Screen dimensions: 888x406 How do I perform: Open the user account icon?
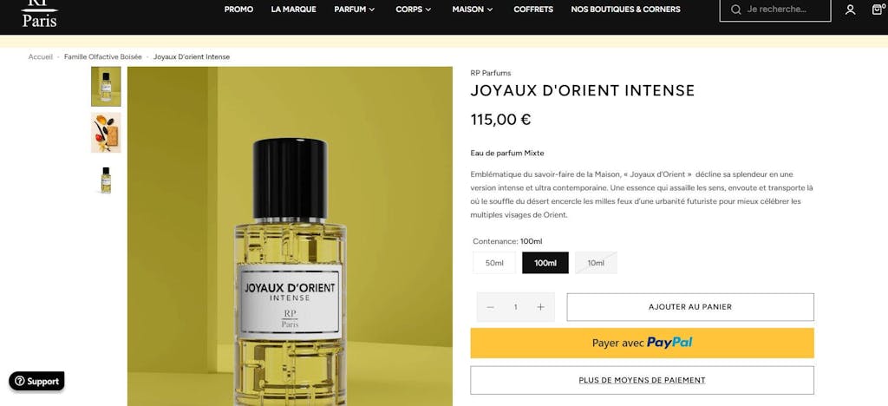(850, 10)
